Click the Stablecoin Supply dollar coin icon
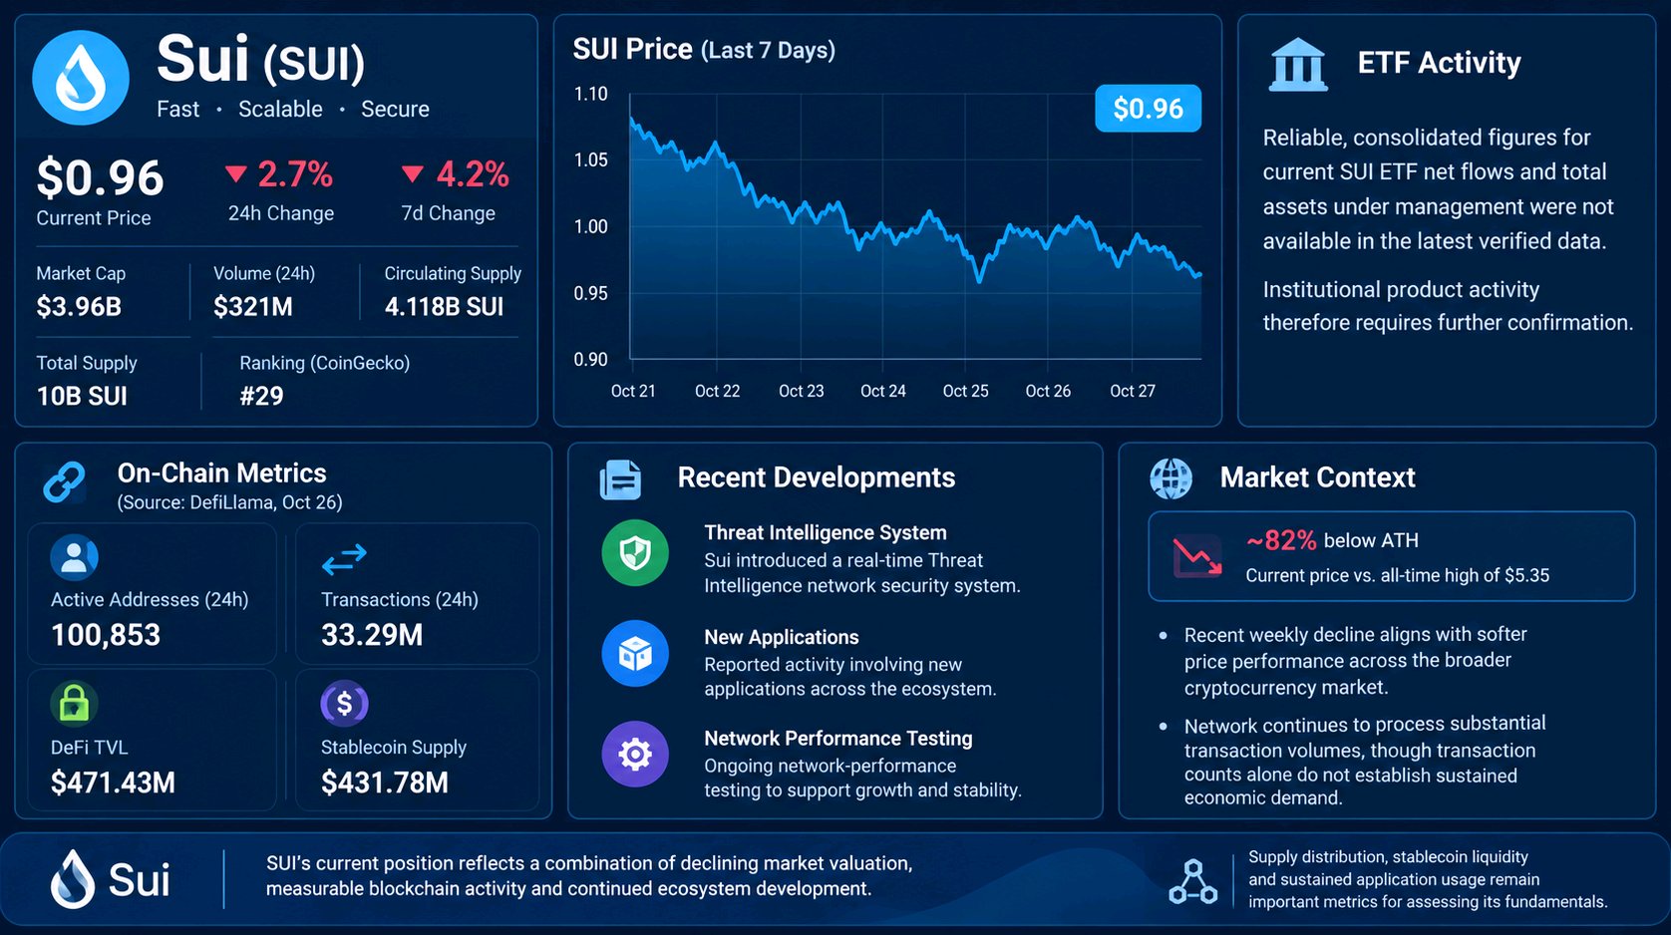 click(x=344, y=704)
